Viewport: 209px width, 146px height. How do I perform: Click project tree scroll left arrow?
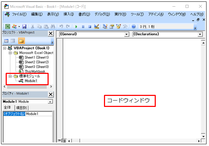[5, 87]
